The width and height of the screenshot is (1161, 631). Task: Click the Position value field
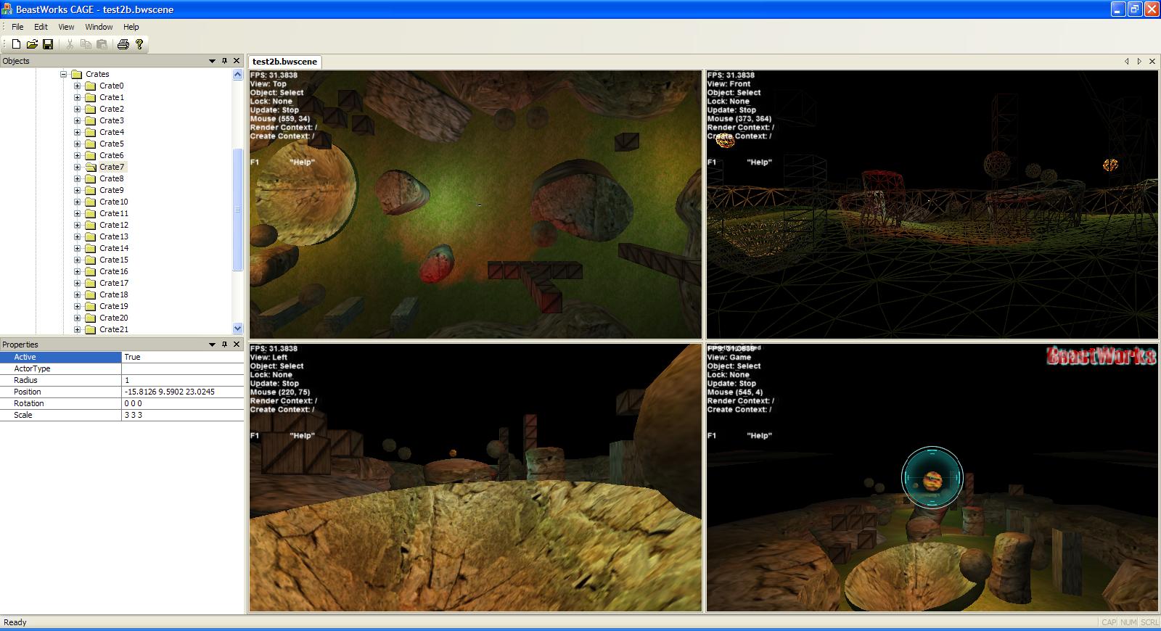click(x=182, y=392)
